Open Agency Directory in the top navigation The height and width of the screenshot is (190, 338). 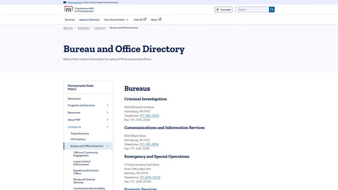pos(89,20)
